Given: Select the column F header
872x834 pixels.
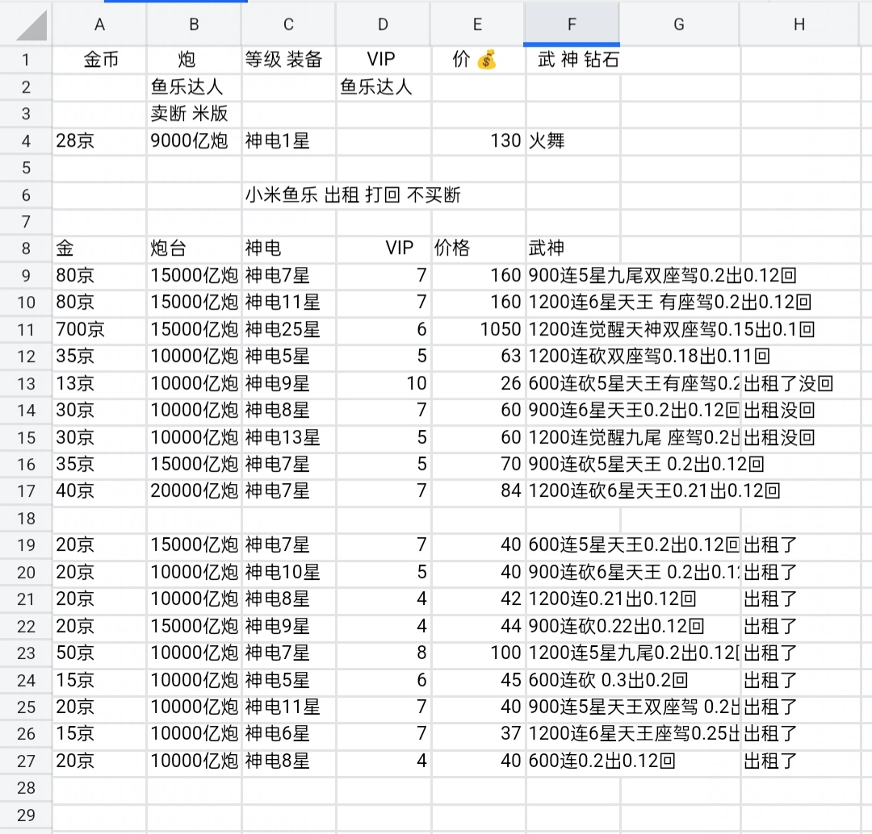Looking at the screenshot, I should pos(572,25).
